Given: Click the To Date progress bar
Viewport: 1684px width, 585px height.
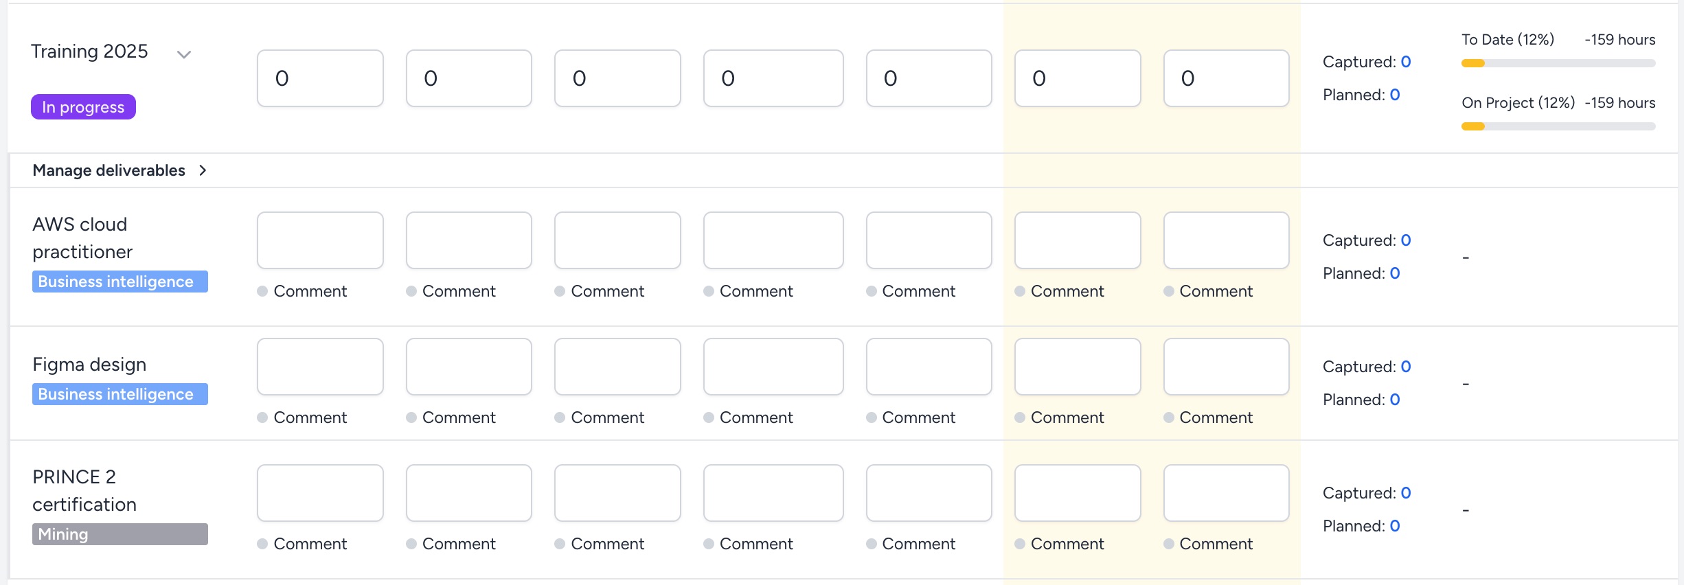Looking at the screenshot, I should (1558, 62).
